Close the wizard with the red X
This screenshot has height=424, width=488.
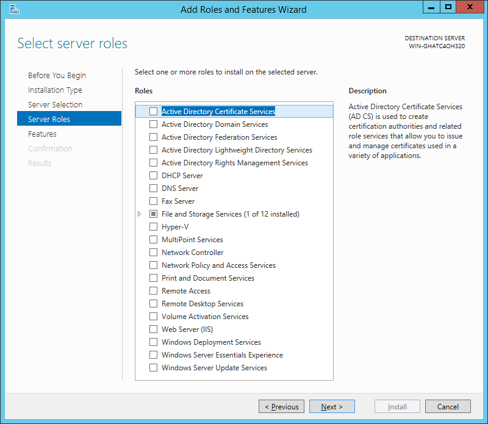point(470,7)
